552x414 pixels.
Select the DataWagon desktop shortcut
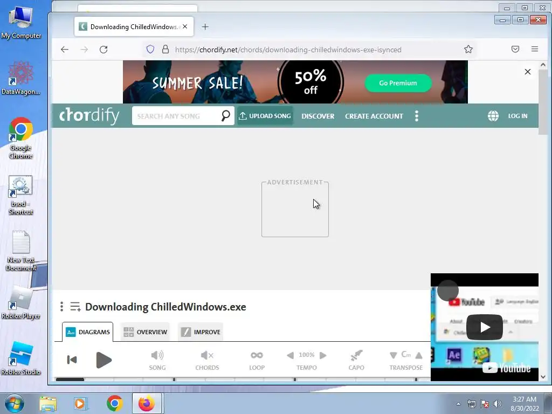coord(21,78)
